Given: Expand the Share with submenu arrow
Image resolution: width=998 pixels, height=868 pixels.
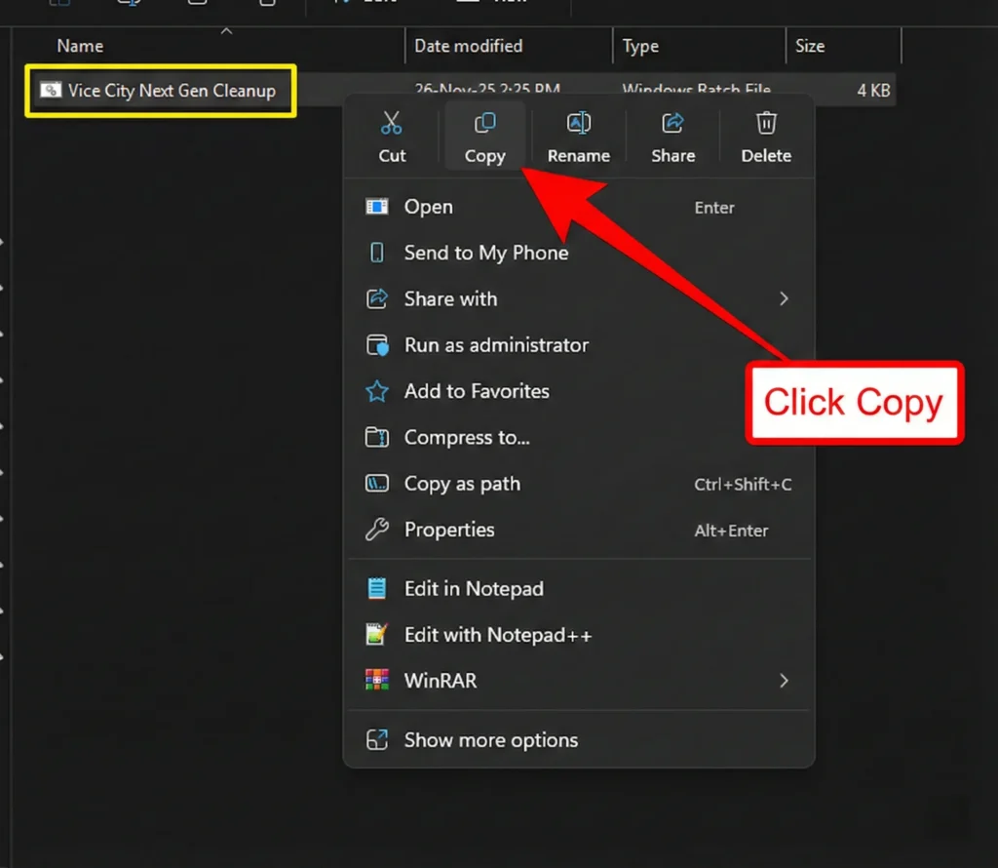Looking at the screenshot, I should (x=784, y=299).
